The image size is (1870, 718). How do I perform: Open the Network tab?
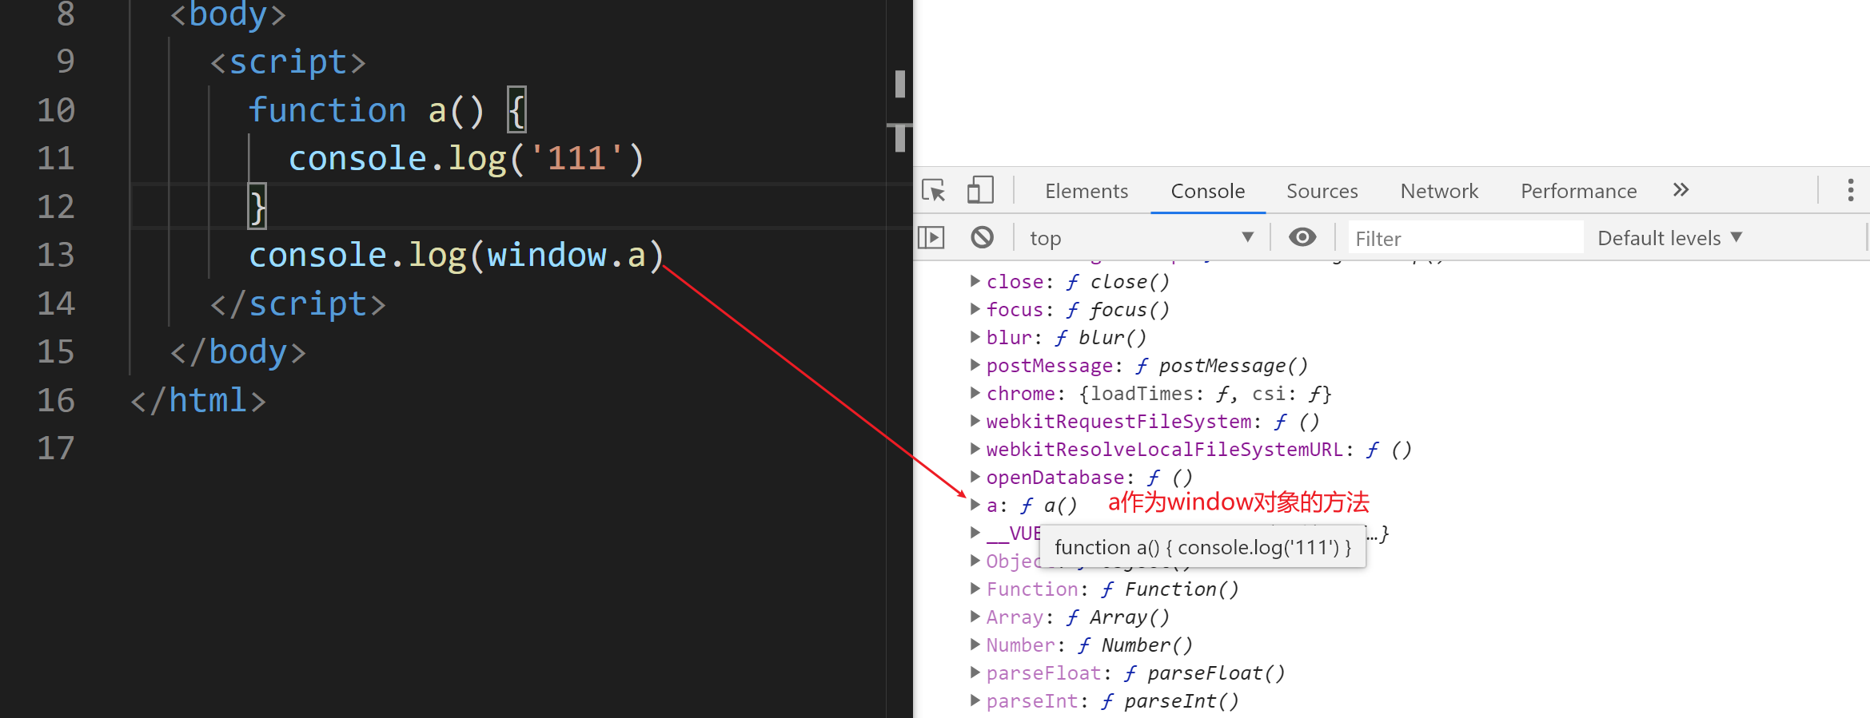point(1439,191)
